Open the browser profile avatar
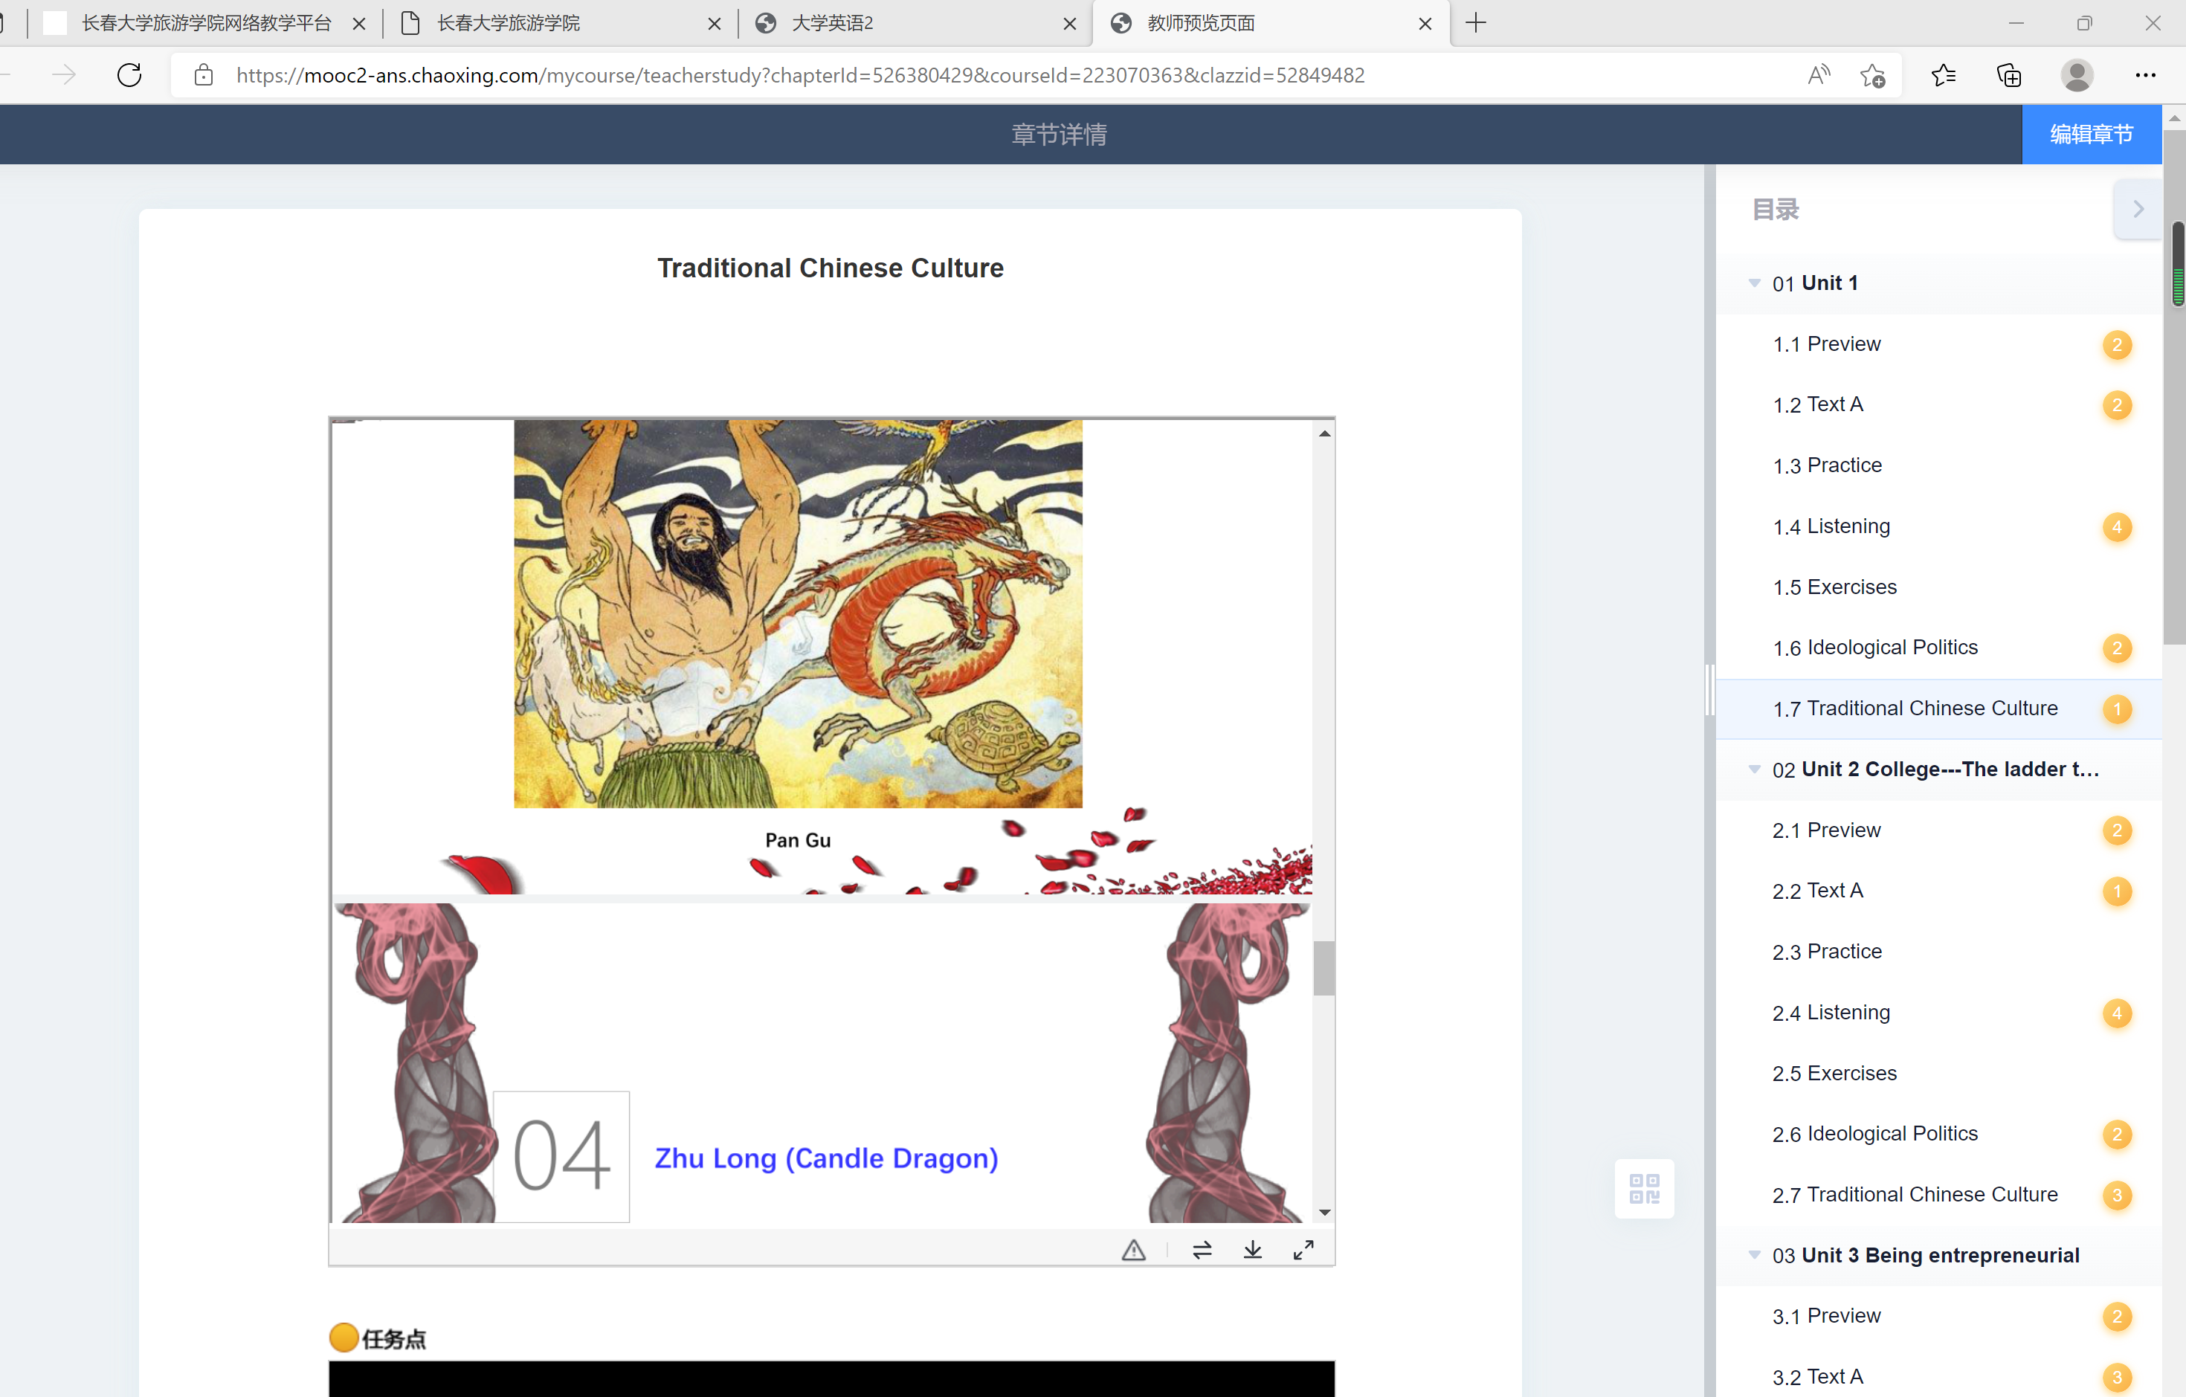Viewport: 2186px width, 1397px height. tap(2077, 74)
